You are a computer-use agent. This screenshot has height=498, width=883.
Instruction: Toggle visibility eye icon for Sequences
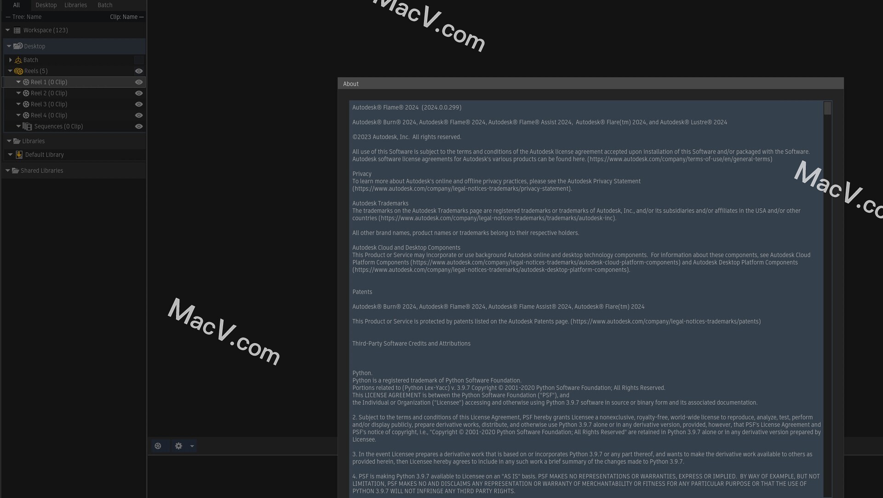pyautogui.click(x=139, y=126)
